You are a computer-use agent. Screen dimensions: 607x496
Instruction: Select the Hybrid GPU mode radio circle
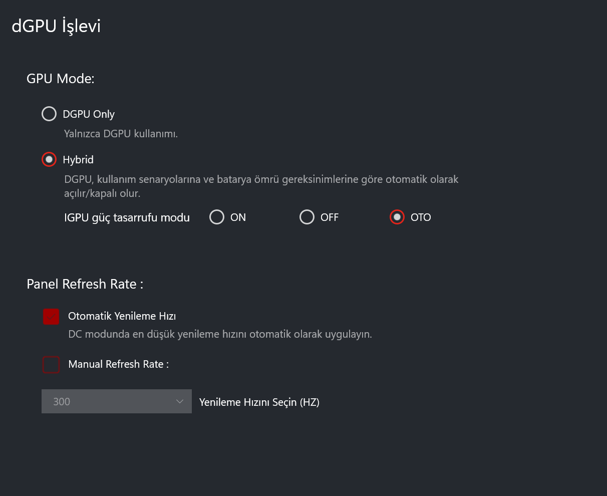click(49, 160)
